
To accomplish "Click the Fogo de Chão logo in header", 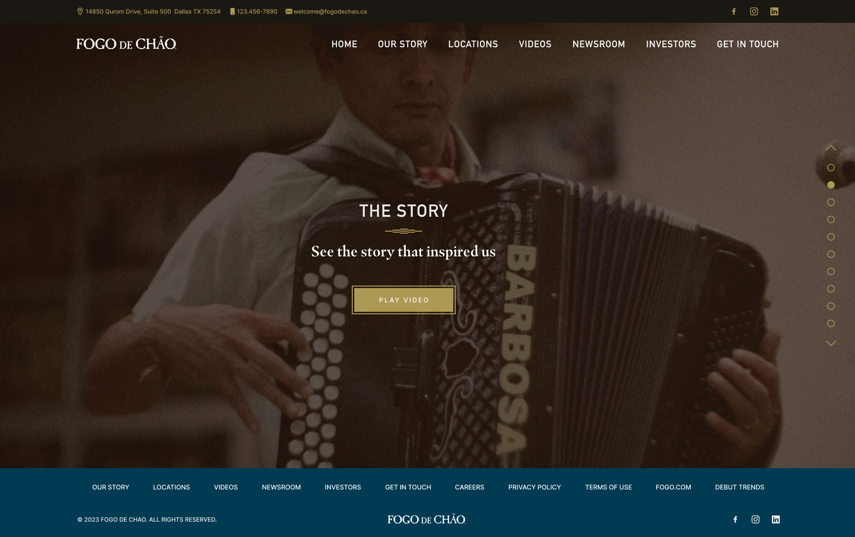I will (x=126, y=44).
